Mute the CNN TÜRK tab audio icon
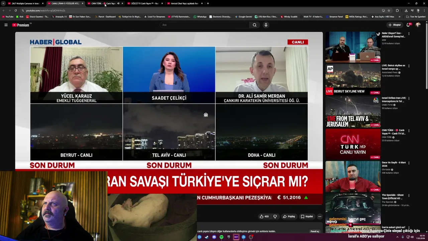Viewport: 428px width, 241px height. (118, 3)
